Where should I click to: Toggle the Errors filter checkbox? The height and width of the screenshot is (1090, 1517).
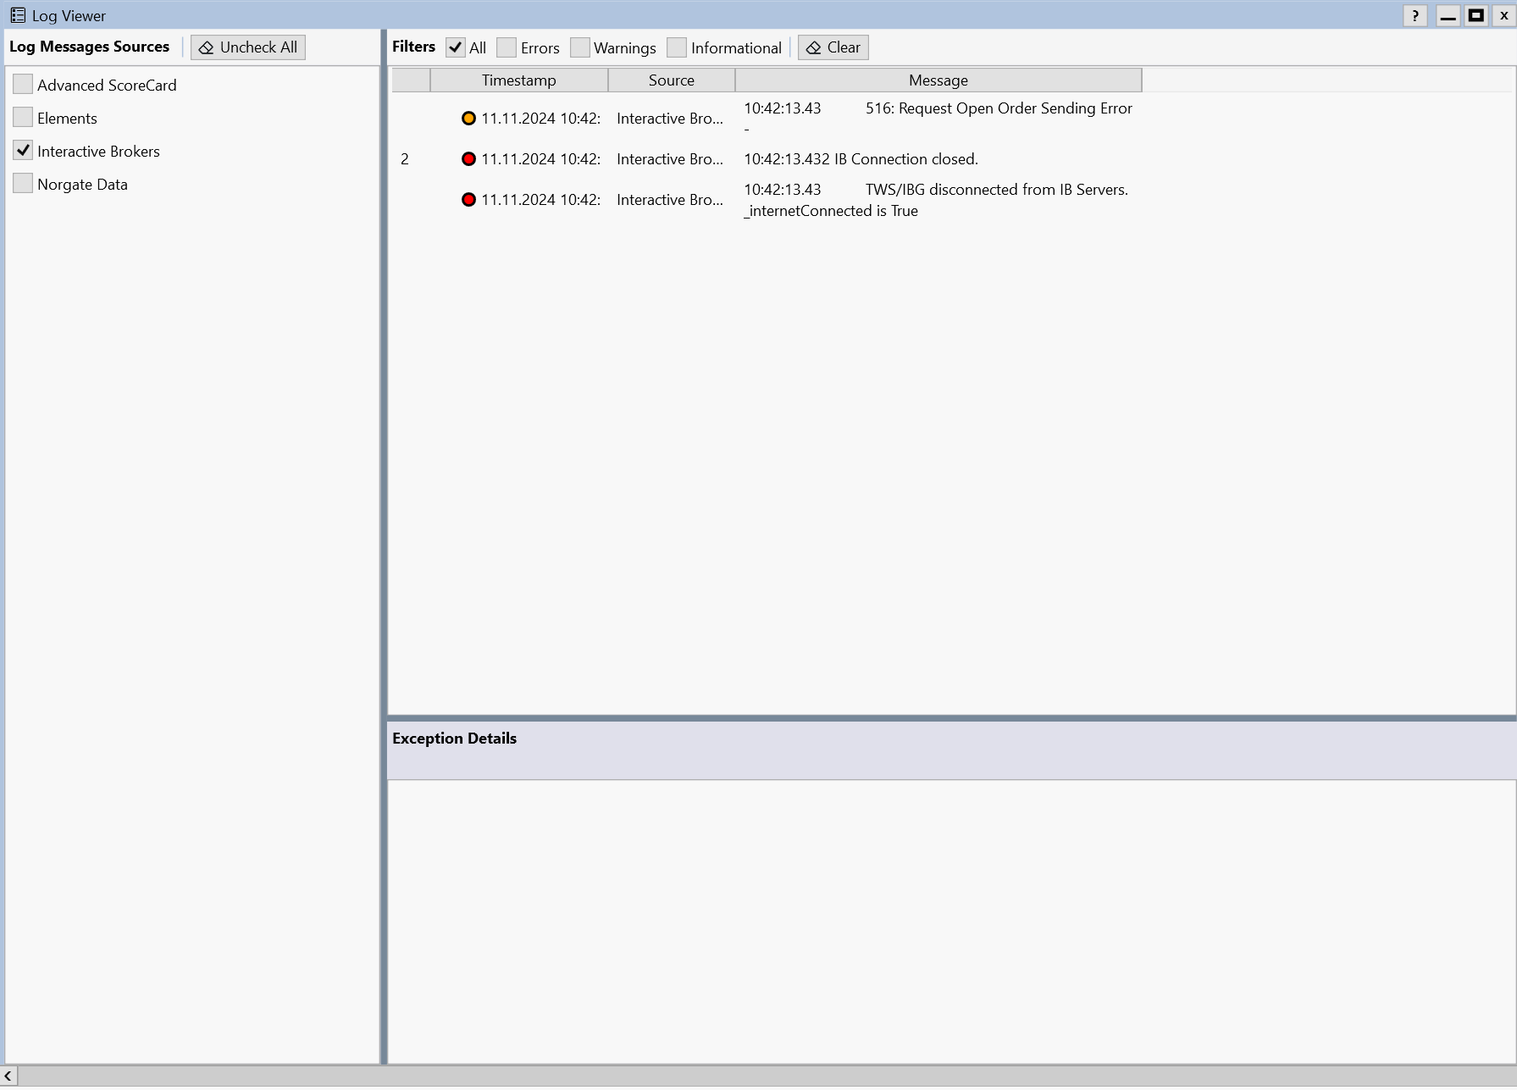click(x=507, y=47)
